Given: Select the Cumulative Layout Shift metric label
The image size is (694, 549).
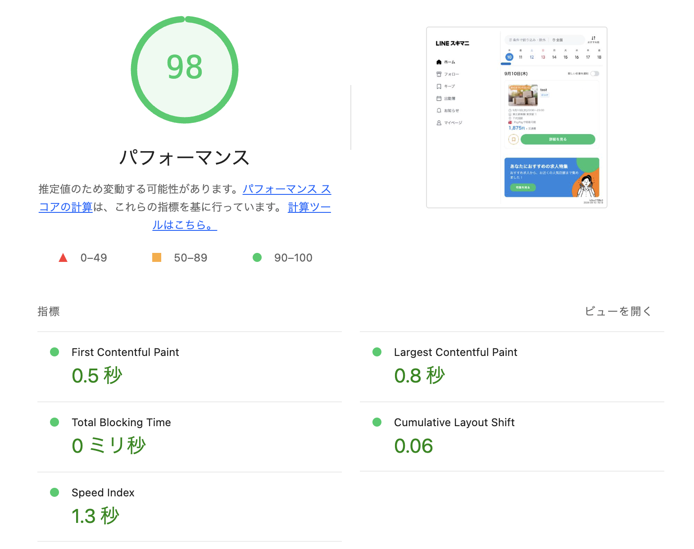Looking at the screenshot, I should click(x=454, y=423).
